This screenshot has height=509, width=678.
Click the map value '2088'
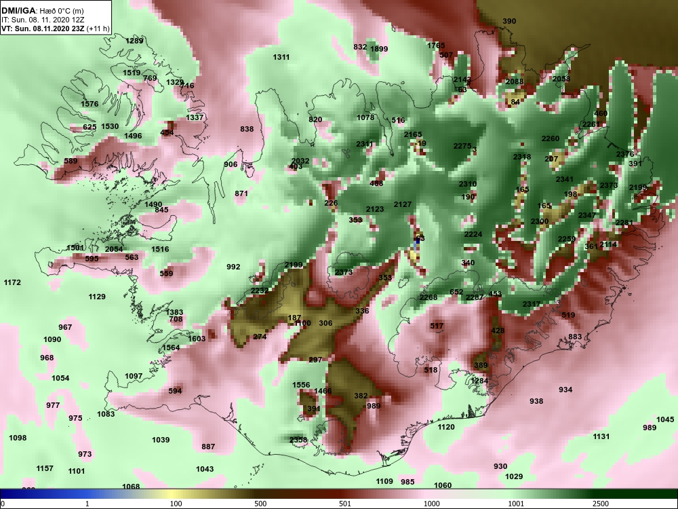pyautogui.click(x=515, y=82)
